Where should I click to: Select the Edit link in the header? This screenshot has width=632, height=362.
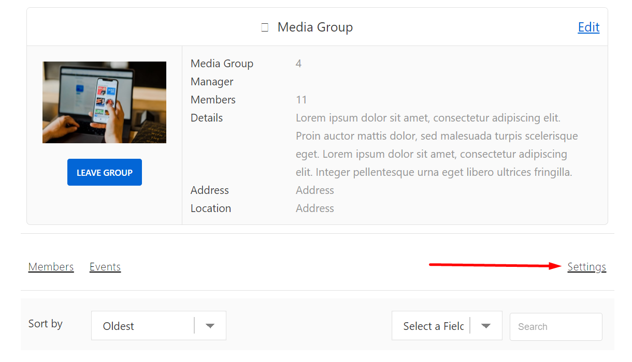coord(588,27)
